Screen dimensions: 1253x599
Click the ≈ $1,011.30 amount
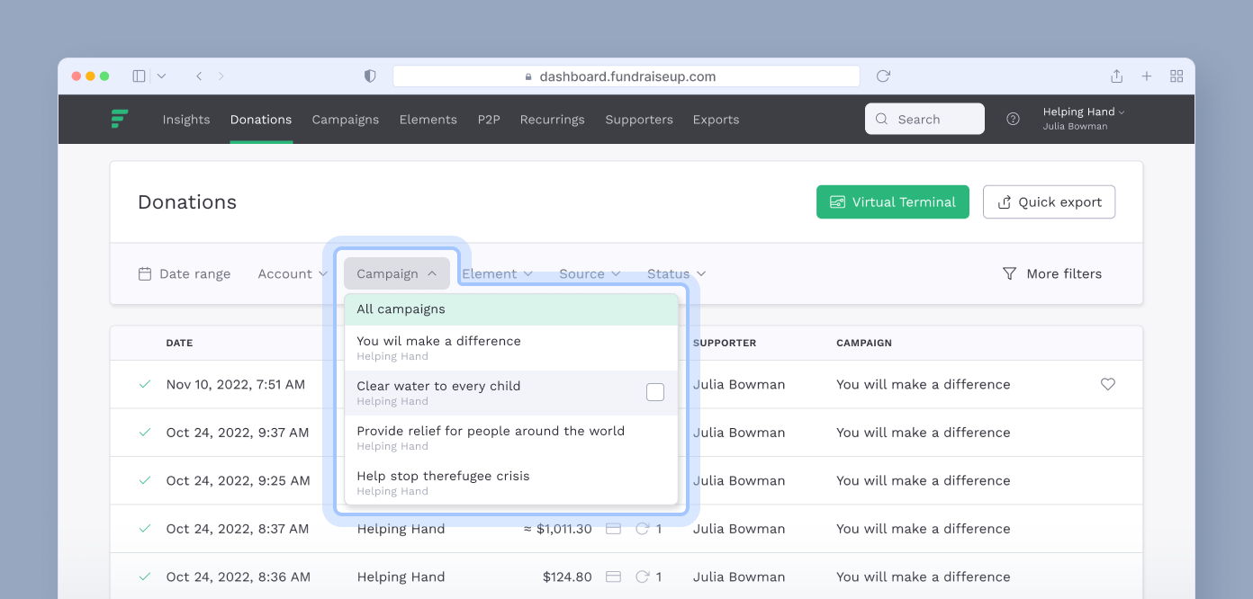(x=558, y=529)
